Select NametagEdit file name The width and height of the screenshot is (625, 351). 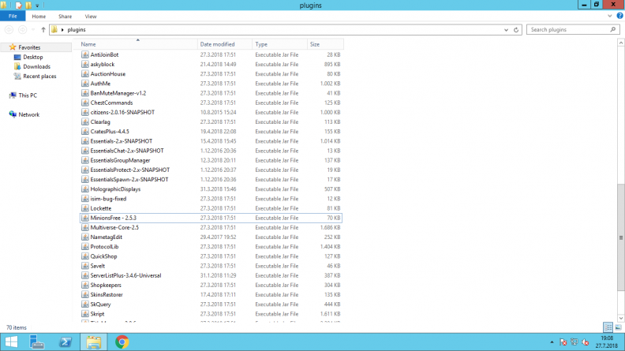pyautogui.click(x=106, y=237)
